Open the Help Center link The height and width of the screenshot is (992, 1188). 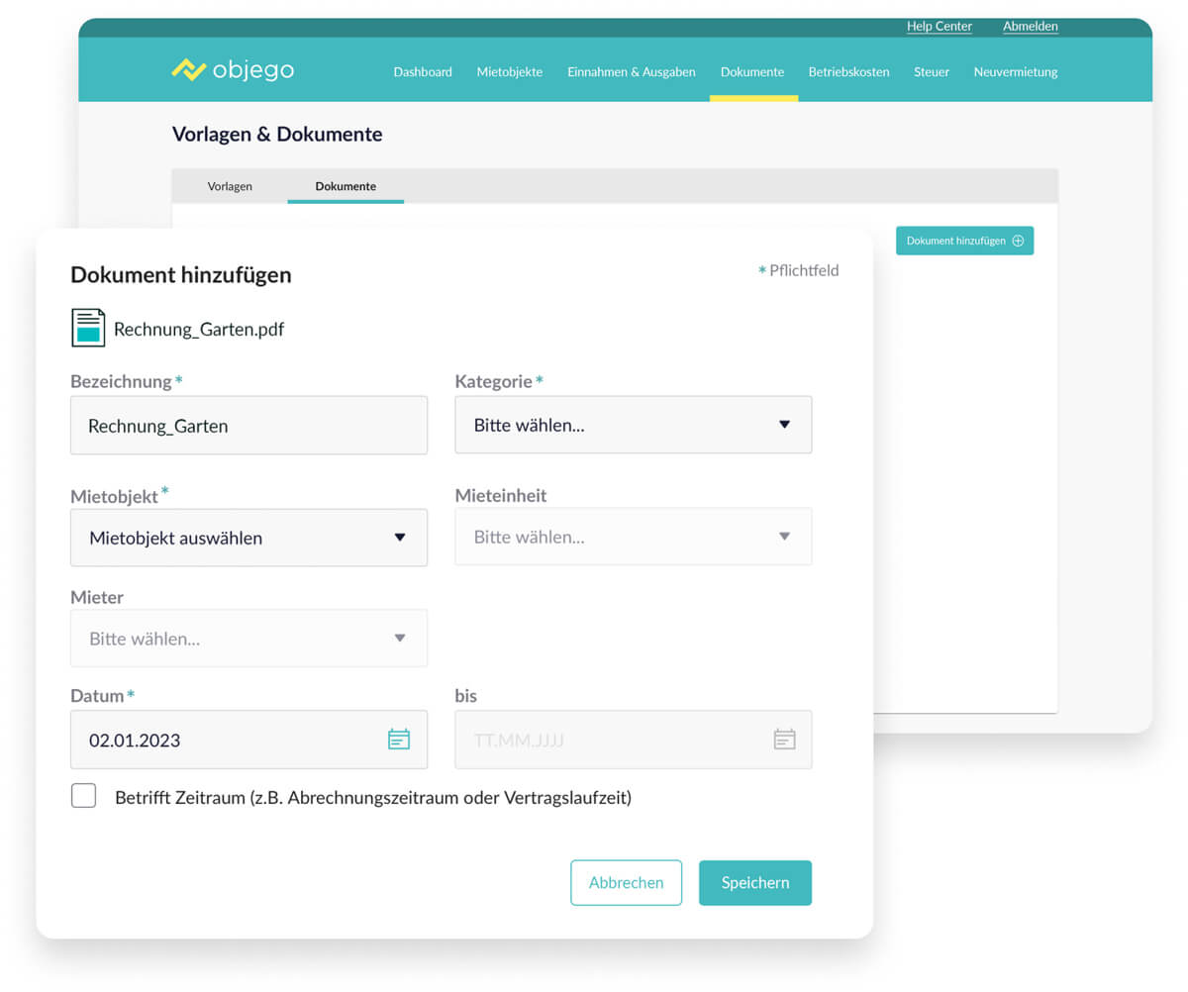pos(939,27)
